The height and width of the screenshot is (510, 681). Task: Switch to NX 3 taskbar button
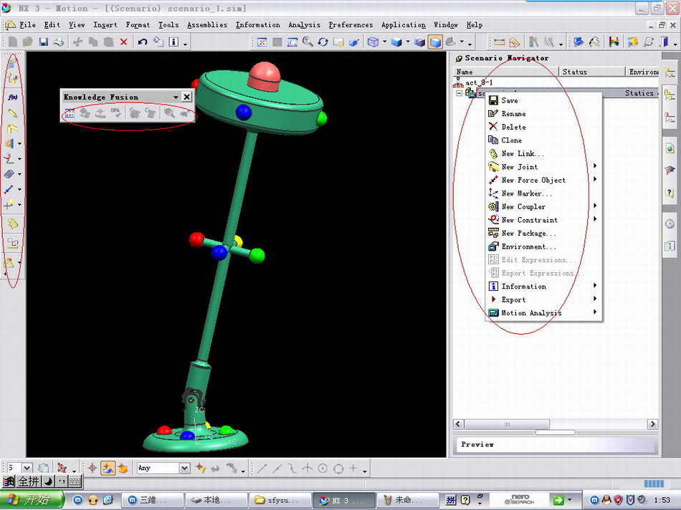coord(343,500)
